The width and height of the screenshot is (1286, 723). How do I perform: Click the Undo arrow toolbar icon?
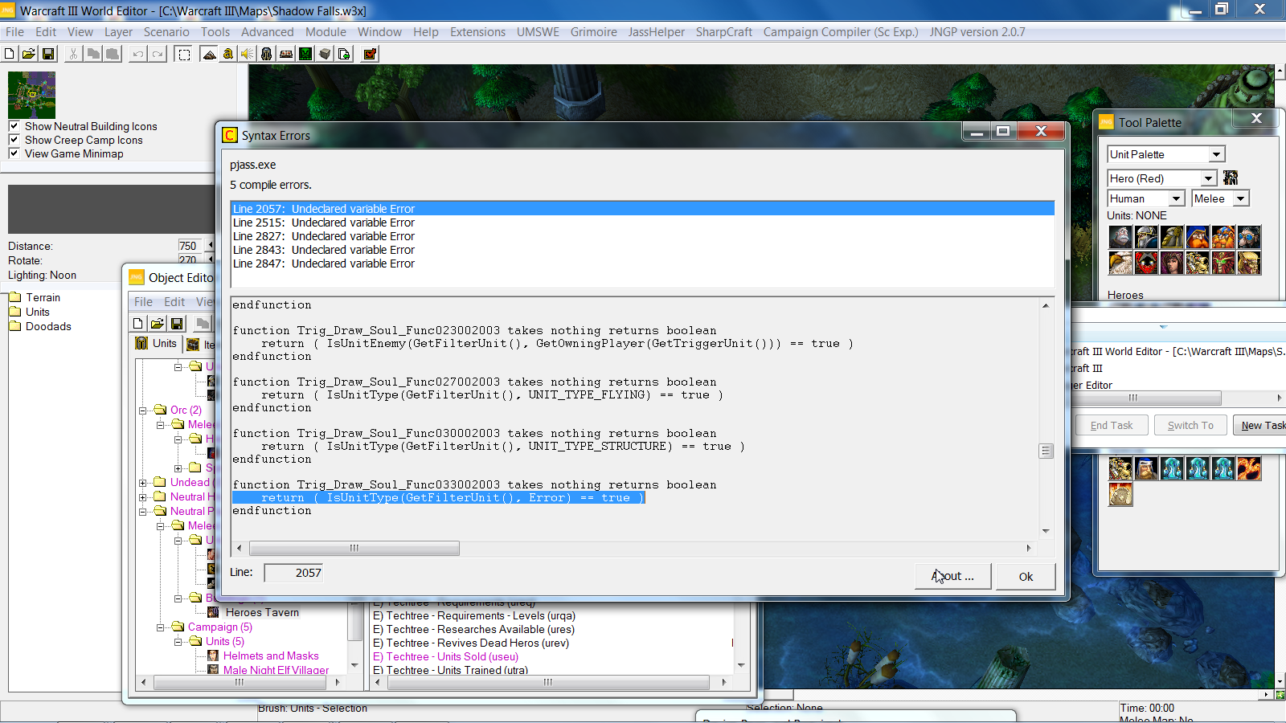[x=138, y=54]
